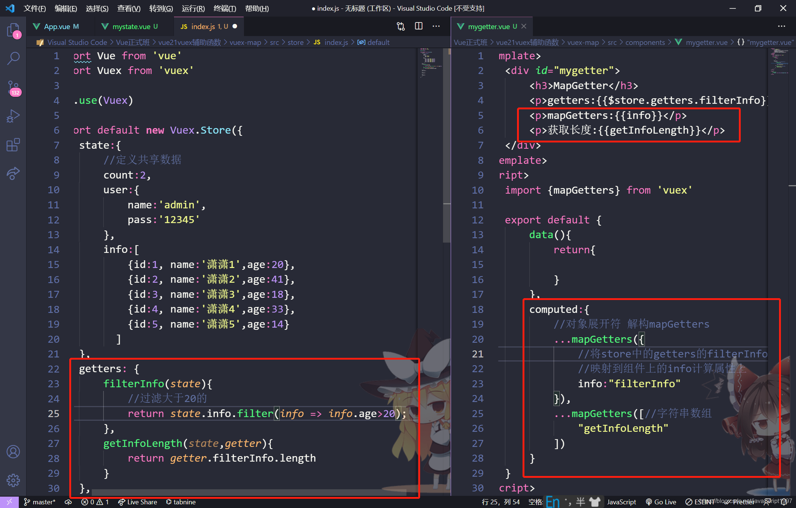Screen dimensions: 796x508
Task: Click the store breadcrumb segment
Action: (296, 42)
